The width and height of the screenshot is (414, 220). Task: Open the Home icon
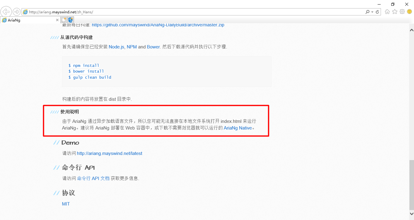click(x=387, y=12)
